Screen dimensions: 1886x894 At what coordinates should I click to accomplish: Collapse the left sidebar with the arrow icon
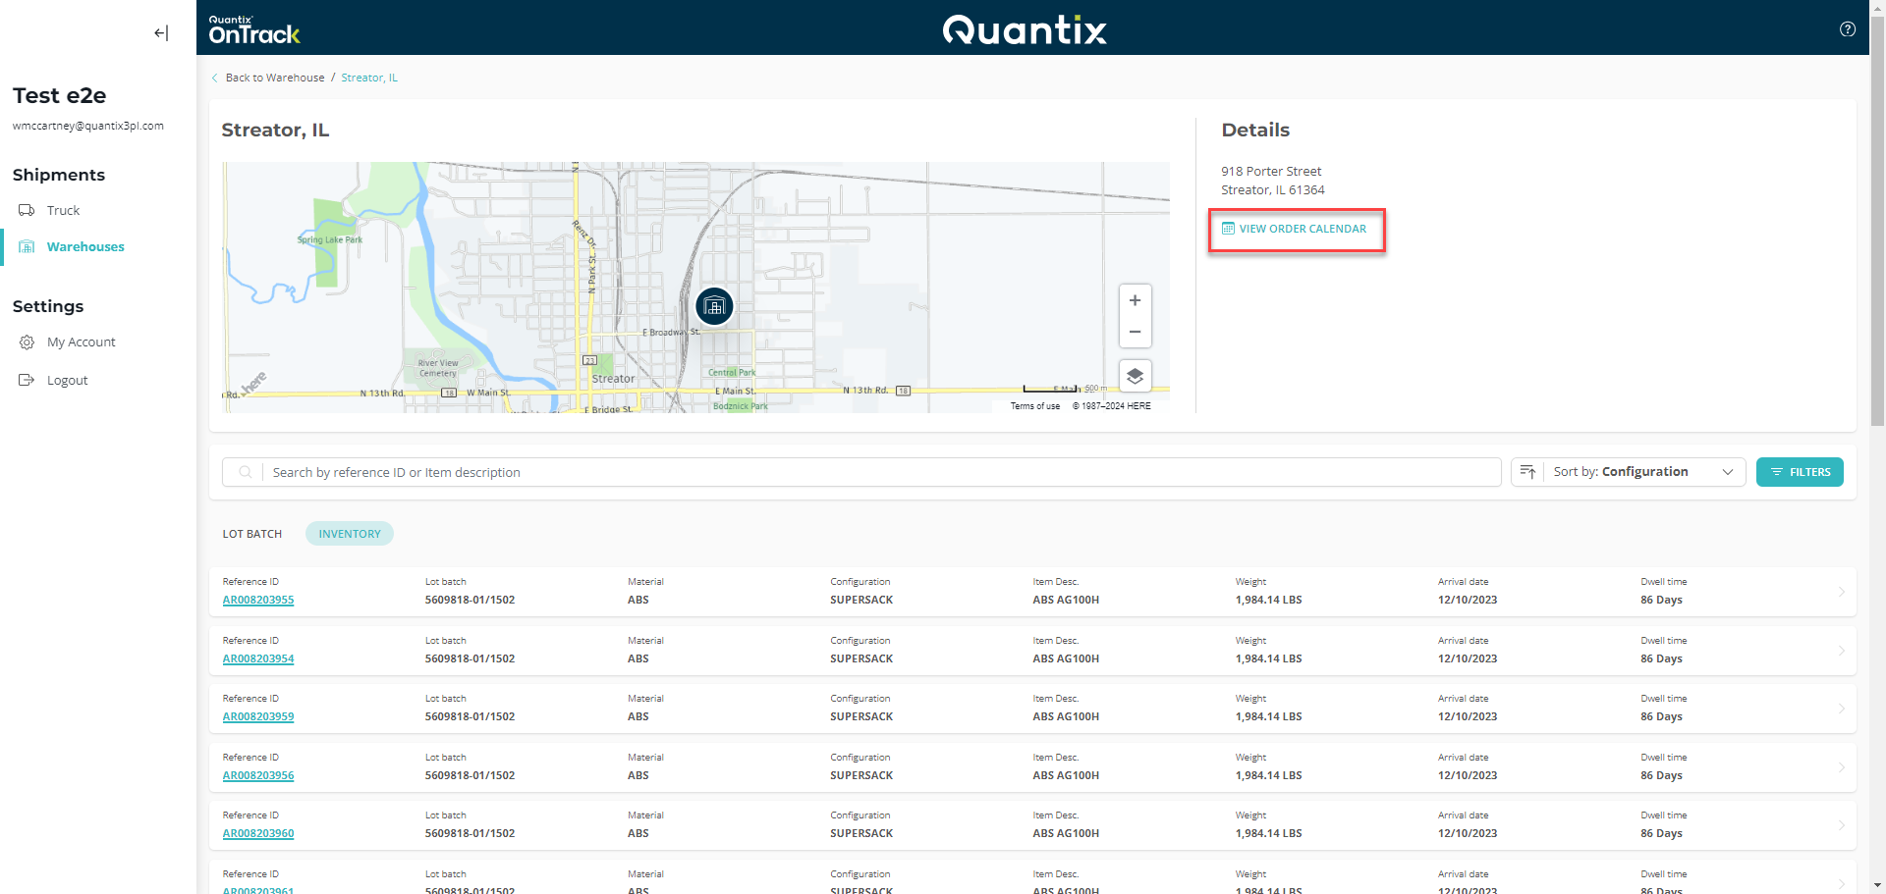160,32
